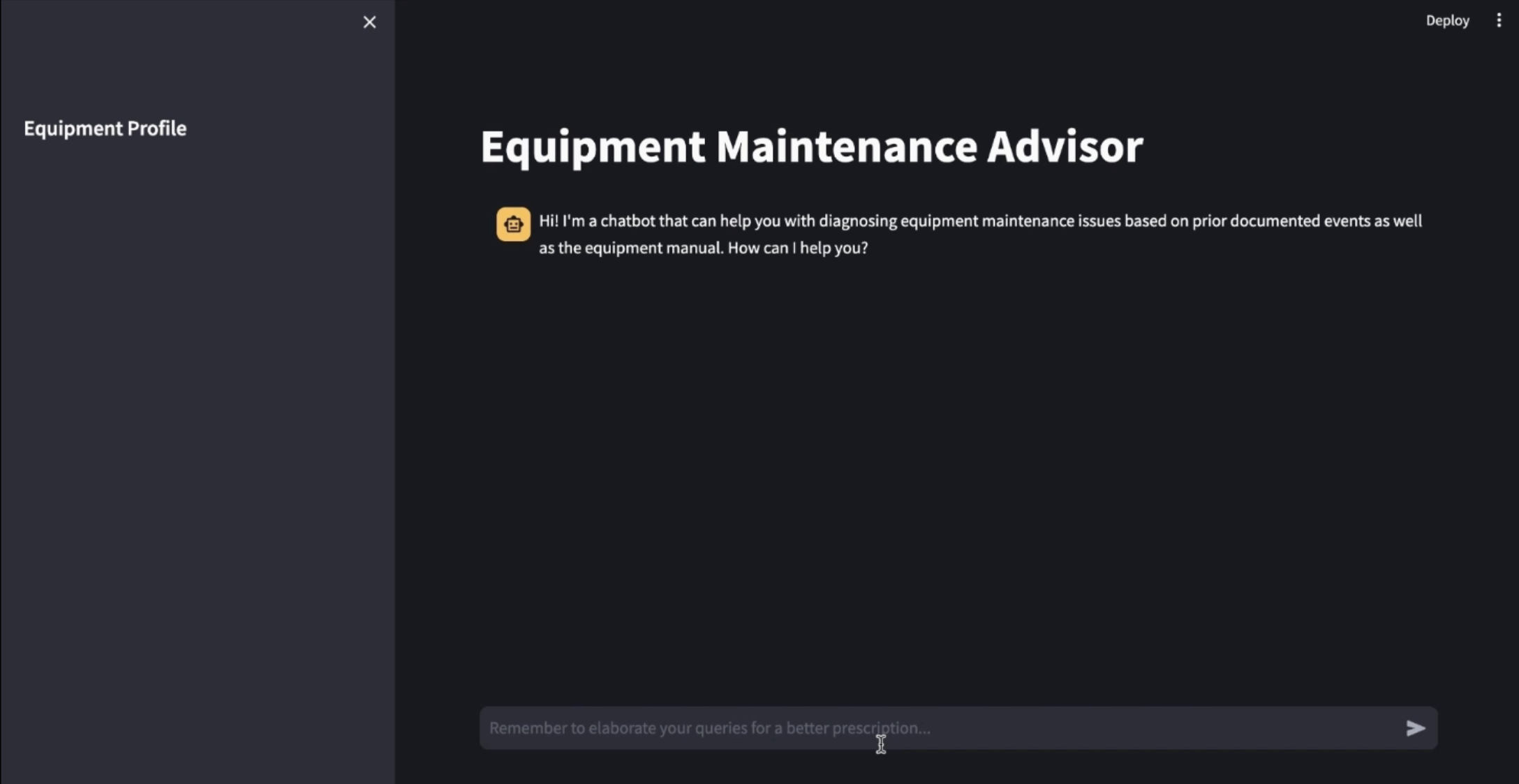Click the "How can I help you?" text
The image size is (1519, 784).
[797, 248]
